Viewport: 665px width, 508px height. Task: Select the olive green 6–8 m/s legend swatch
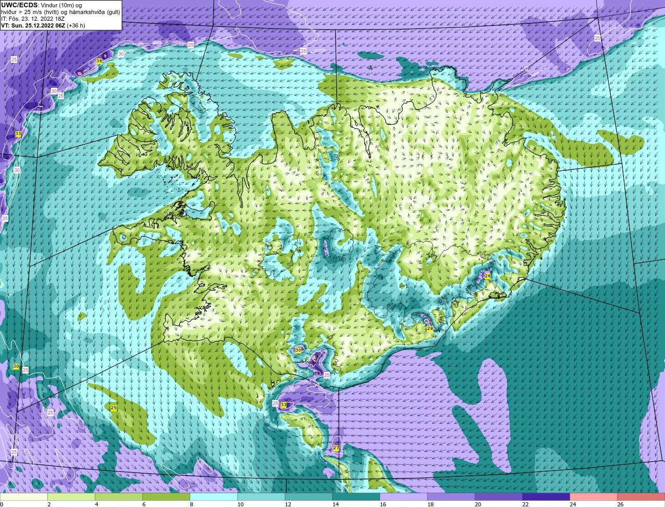(167, 497)
